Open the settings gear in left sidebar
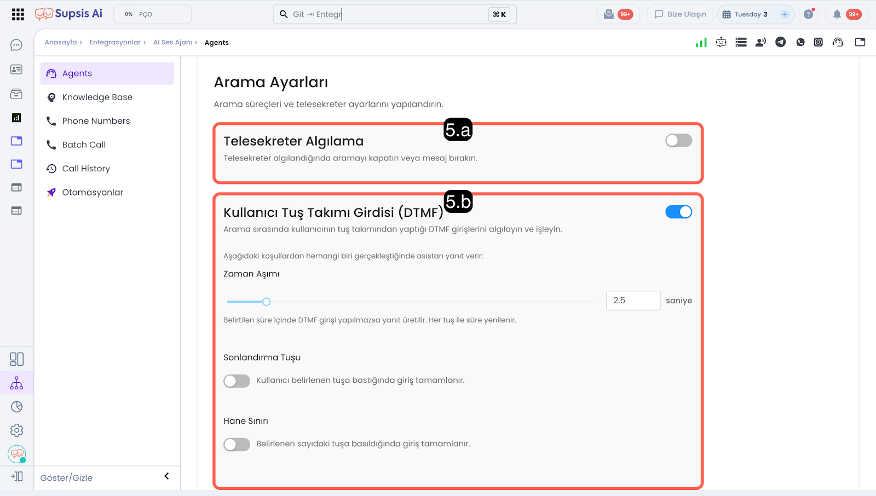Image resolution: width=876 pixels, height=496 pixels. [x=16, y=430]
